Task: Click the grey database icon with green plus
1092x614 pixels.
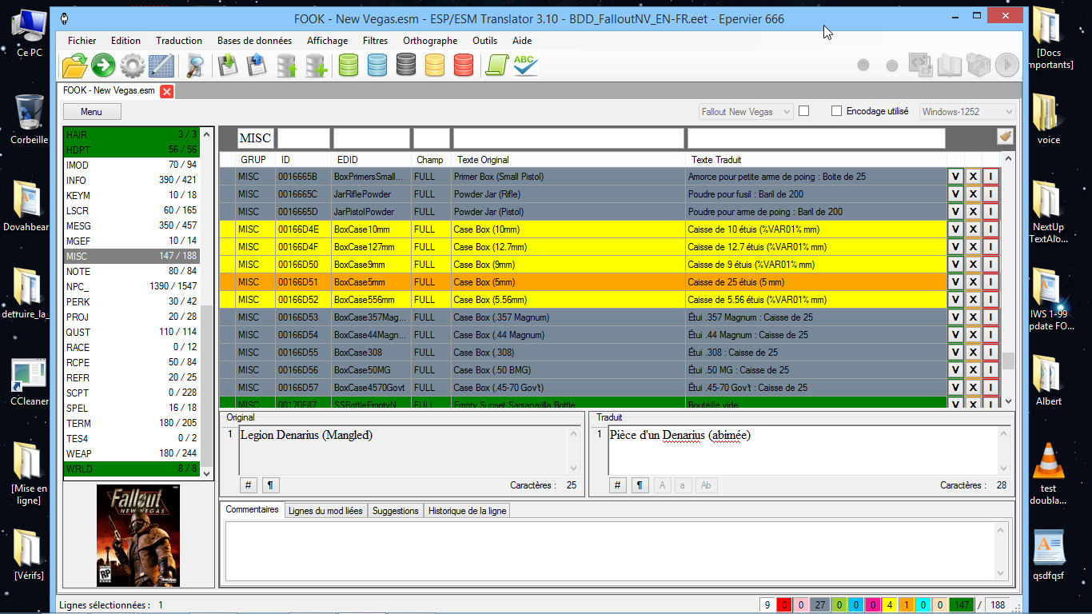Action: pos(317,66)
